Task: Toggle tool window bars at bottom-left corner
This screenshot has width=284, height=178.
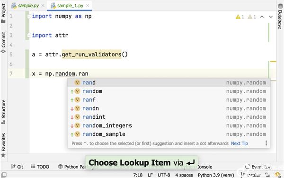Action: point(4,175)
